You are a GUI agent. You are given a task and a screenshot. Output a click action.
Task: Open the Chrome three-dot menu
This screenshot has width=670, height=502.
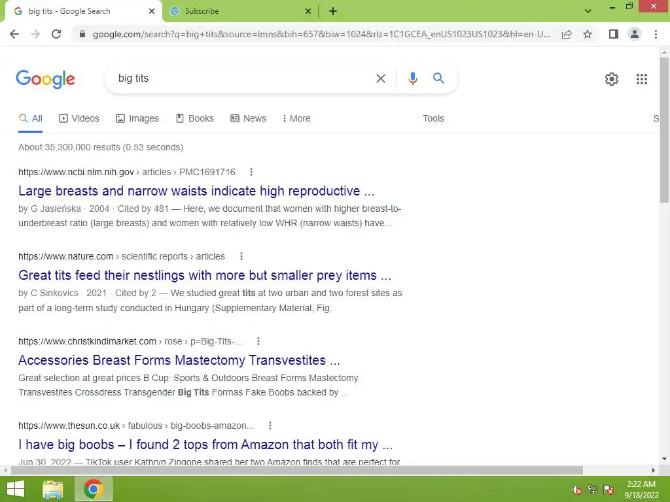pyautogui.click(x=656, y=34)
